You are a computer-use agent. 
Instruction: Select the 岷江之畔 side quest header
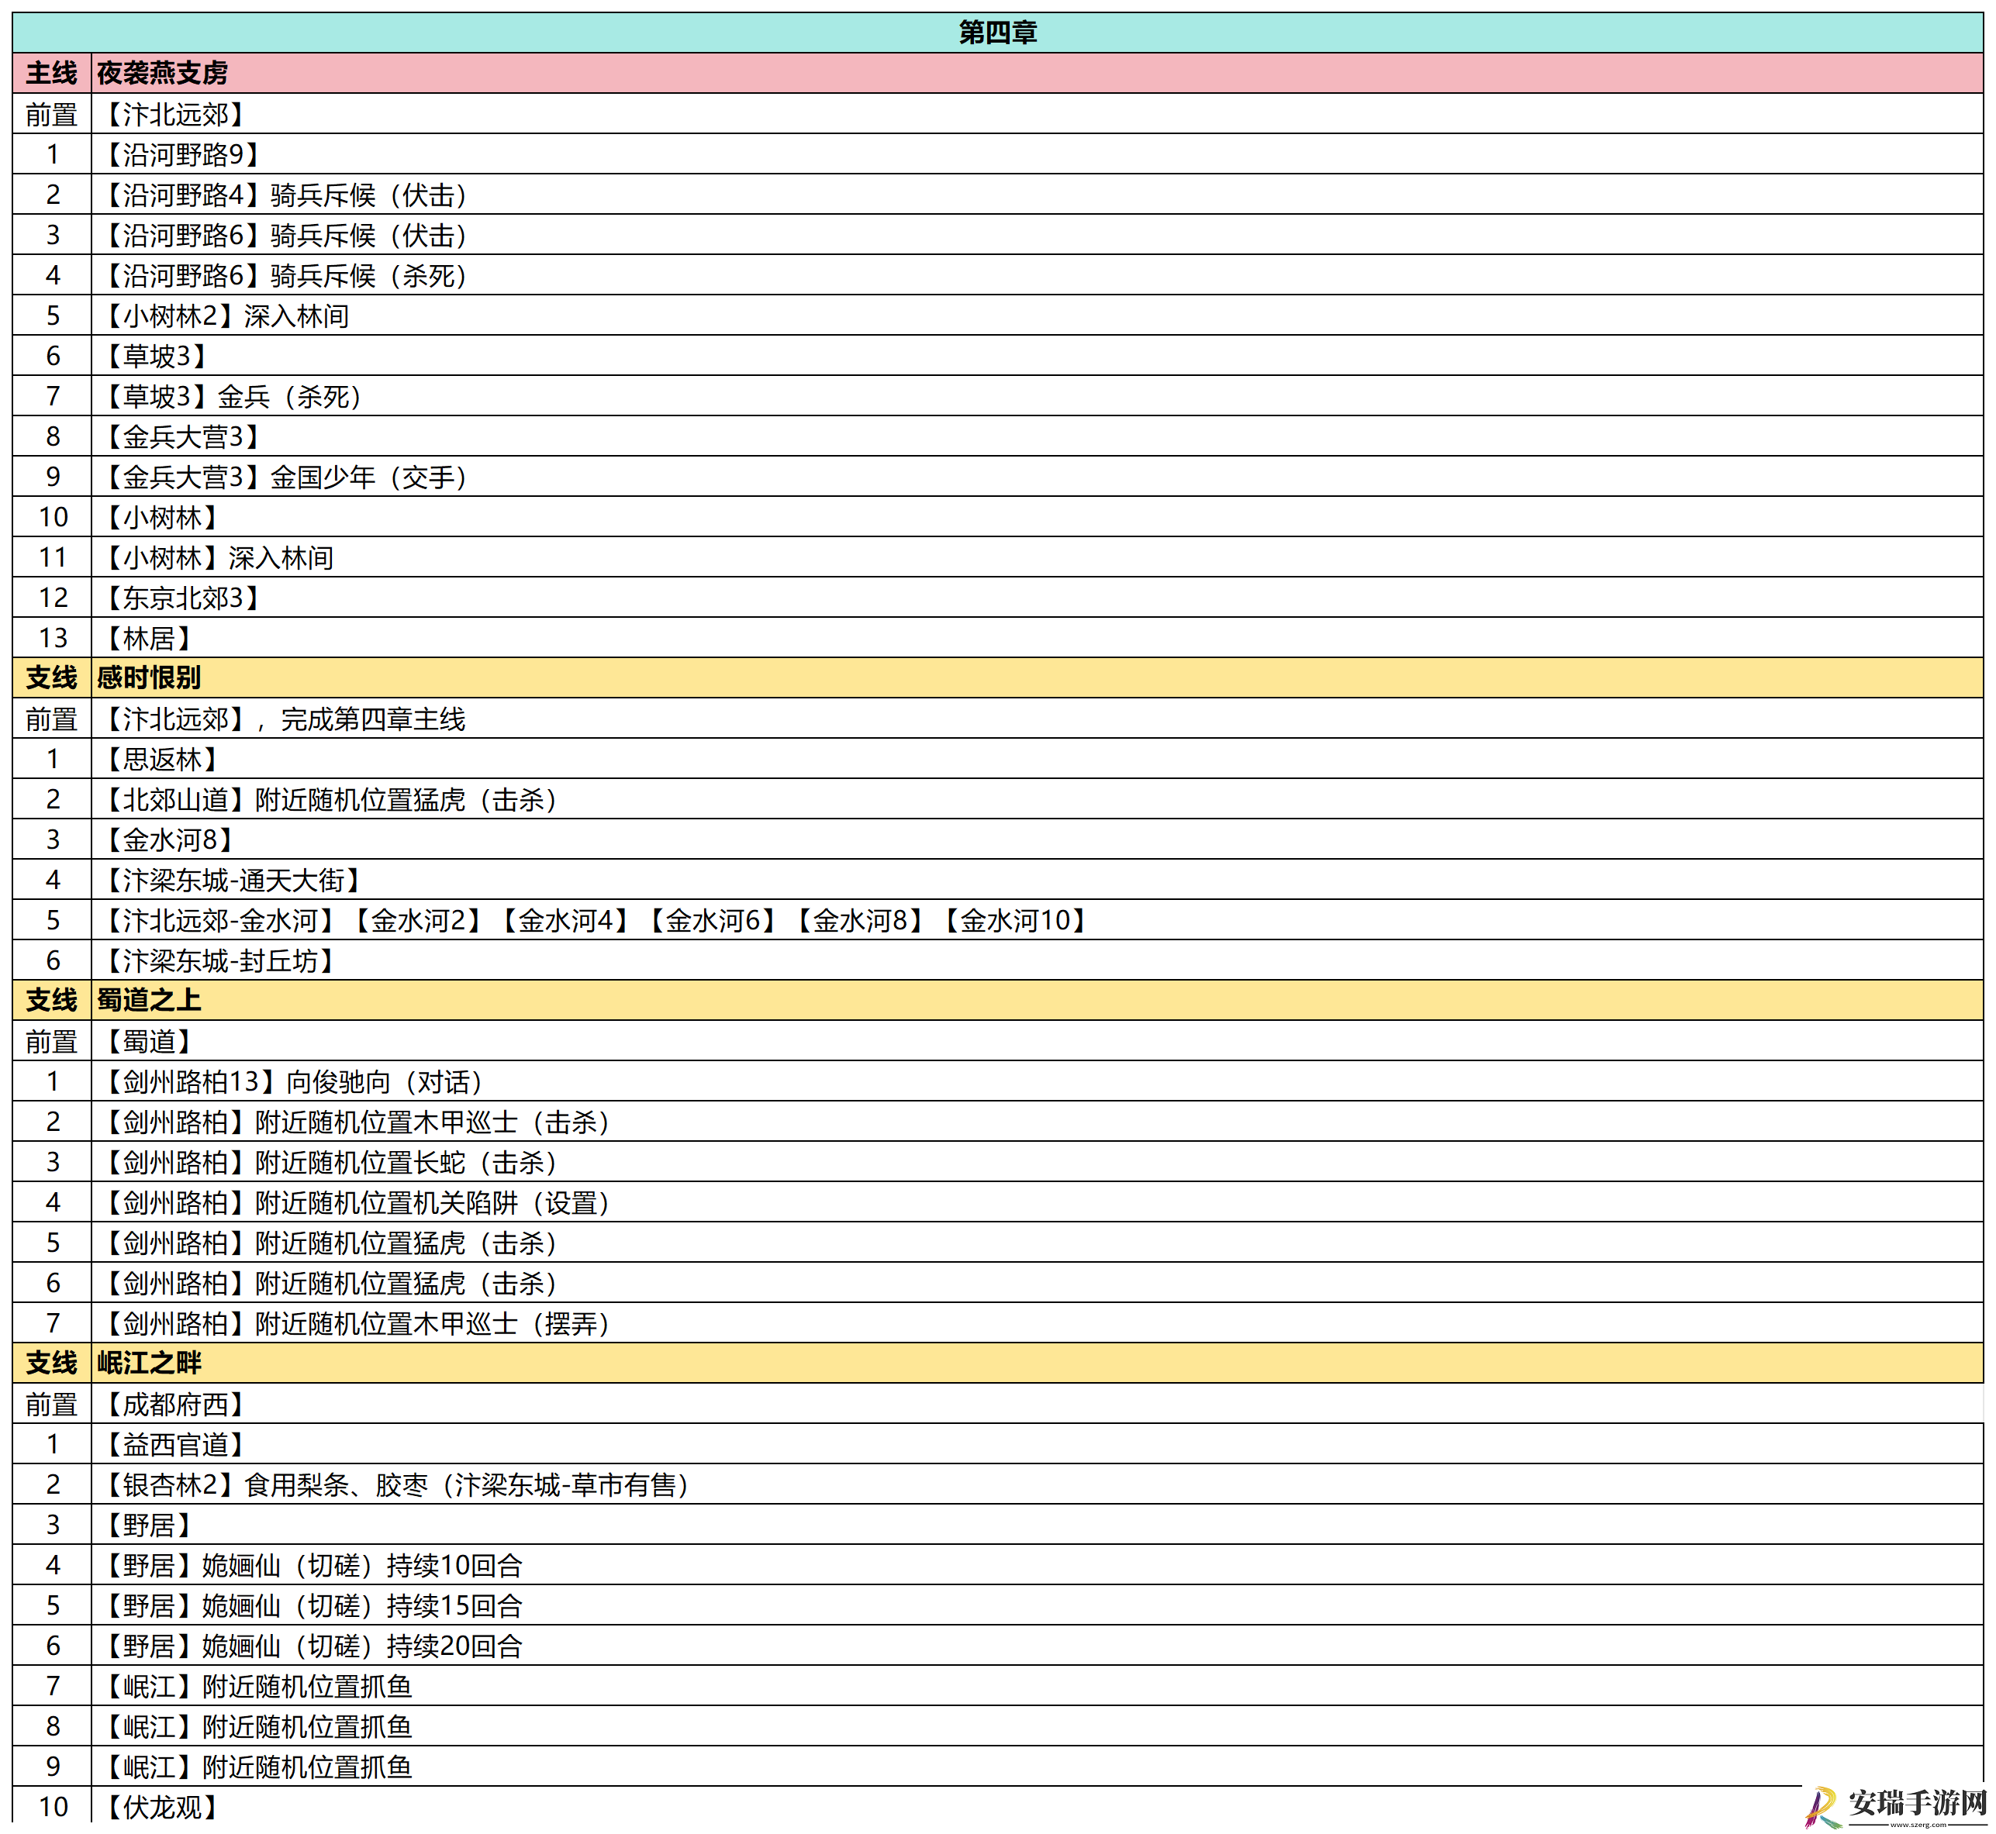(997, 1363)
